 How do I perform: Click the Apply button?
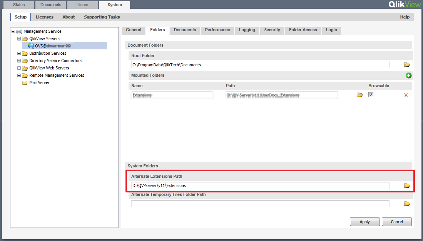(365, 222)
